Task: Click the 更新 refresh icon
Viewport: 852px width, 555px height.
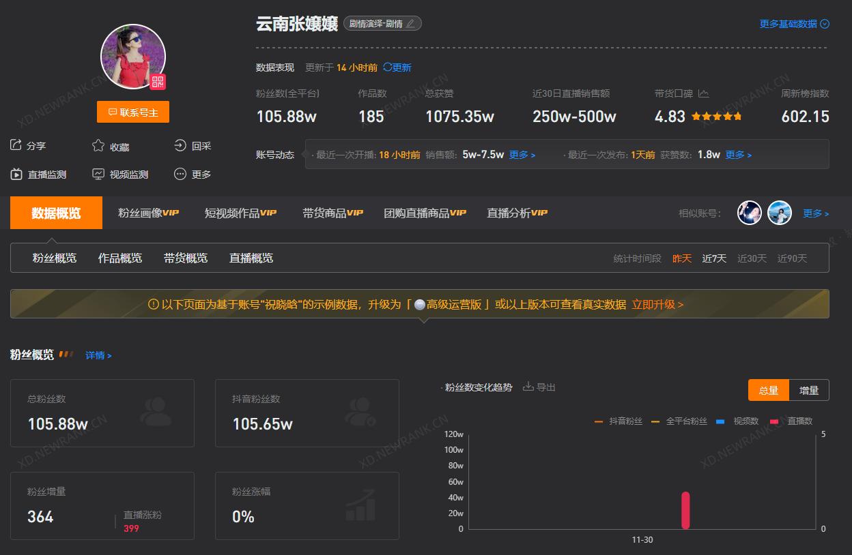Action: pos(386,68)
